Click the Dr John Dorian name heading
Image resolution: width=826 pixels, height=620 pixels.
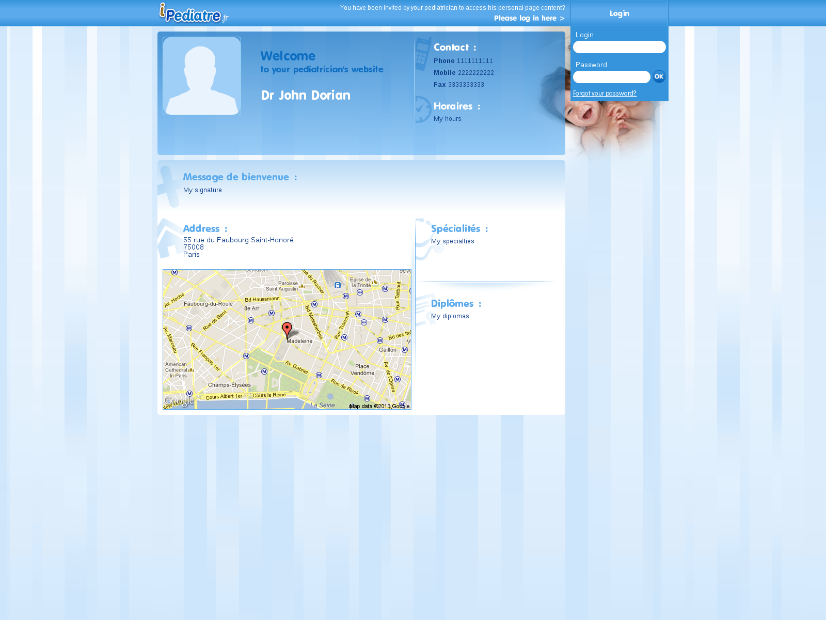pos(306,96)
